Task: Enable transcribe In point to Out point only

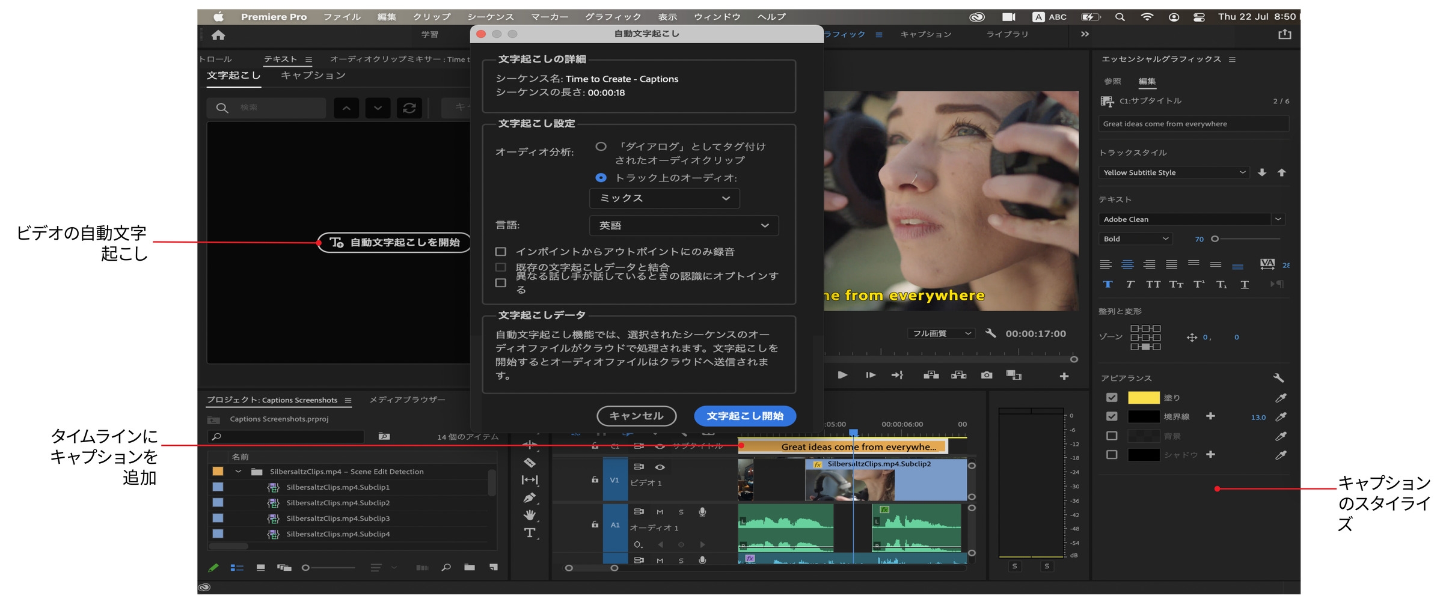Action: click(x=500, y=252)
